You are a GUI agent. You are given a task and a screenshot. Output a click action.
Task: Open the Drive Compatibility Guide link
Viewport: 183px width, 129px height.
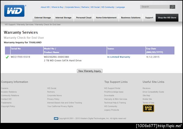[153, 92]
